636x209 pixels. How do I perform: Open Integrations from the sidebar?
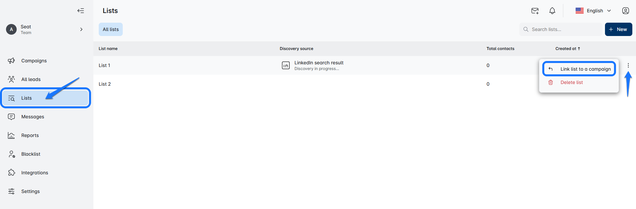(34, 173)
